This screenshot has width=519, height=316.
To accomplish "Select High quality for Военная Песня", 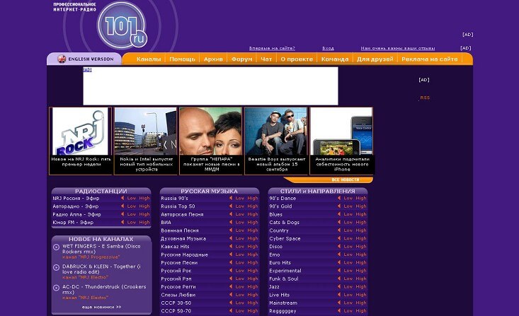I will [x=253, y=230].
